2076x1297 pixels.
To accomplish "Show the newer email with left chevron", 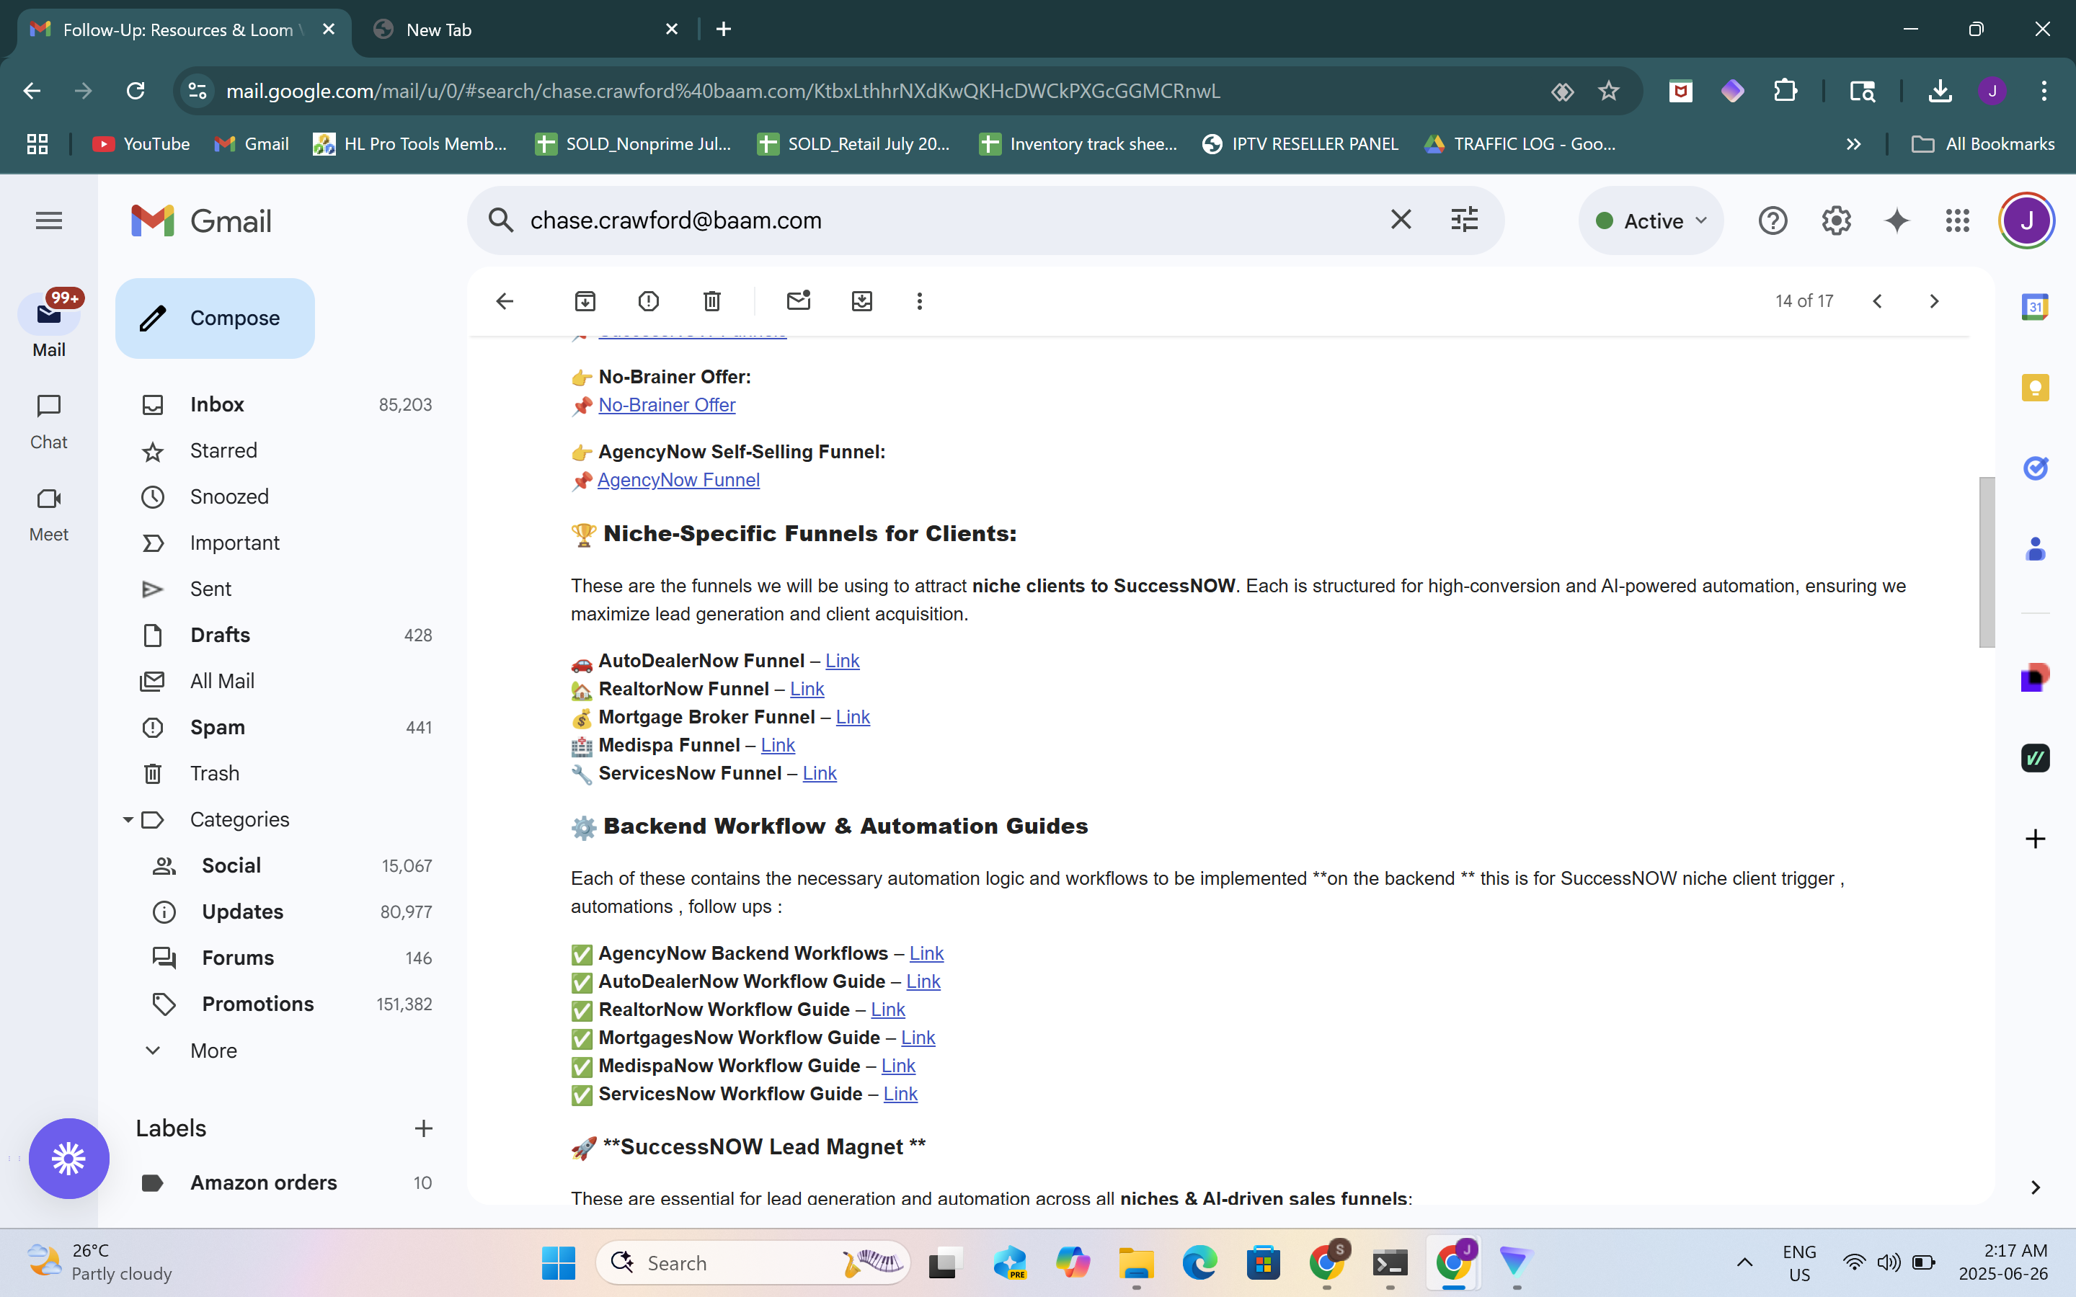I will [x=1877, y=301].
